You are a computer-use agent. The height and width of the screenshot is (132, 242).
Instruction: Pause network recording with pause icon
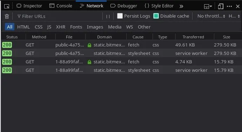[x=108, y=17]
